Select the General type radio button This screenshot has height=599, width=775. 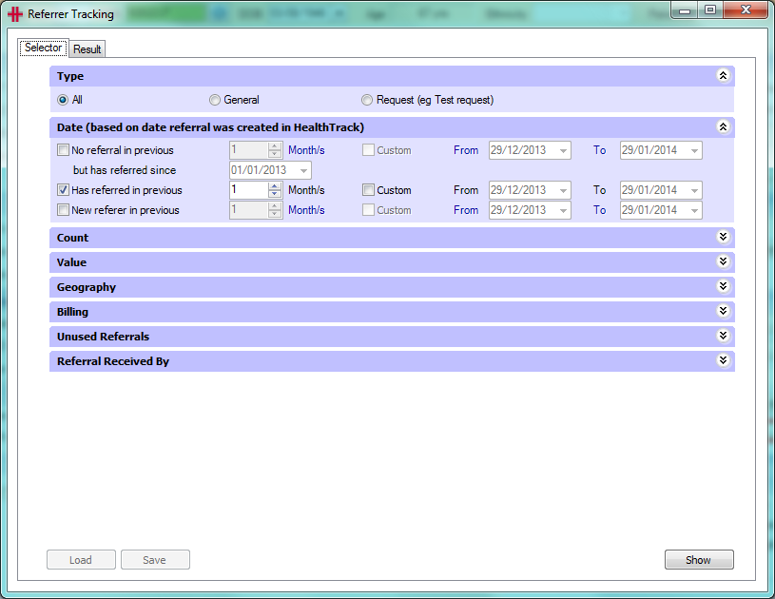coord(215,101)
